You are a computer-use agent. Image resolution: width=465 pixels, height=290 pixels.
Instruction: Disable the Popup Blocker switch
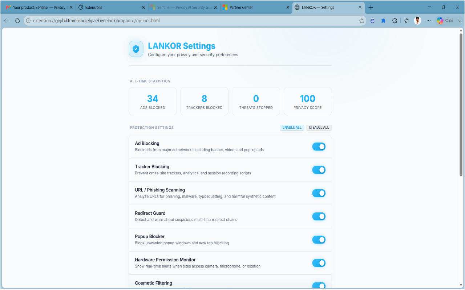319,240
